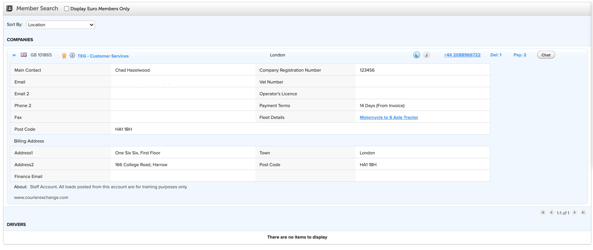Viewport: 593px width, 250px height.
Task: Click the Member Search address book icon
Action: [10, 8]
